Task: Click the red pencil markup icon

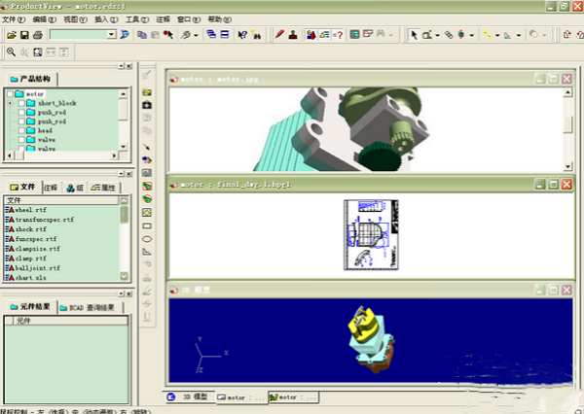Action: click(278, 35)
